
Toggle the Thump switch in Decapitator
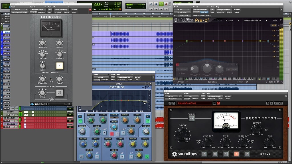(x=198, y=142)
